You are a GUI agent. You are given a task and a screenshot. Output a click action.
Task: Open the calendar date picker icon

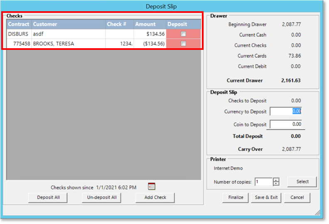152,187
